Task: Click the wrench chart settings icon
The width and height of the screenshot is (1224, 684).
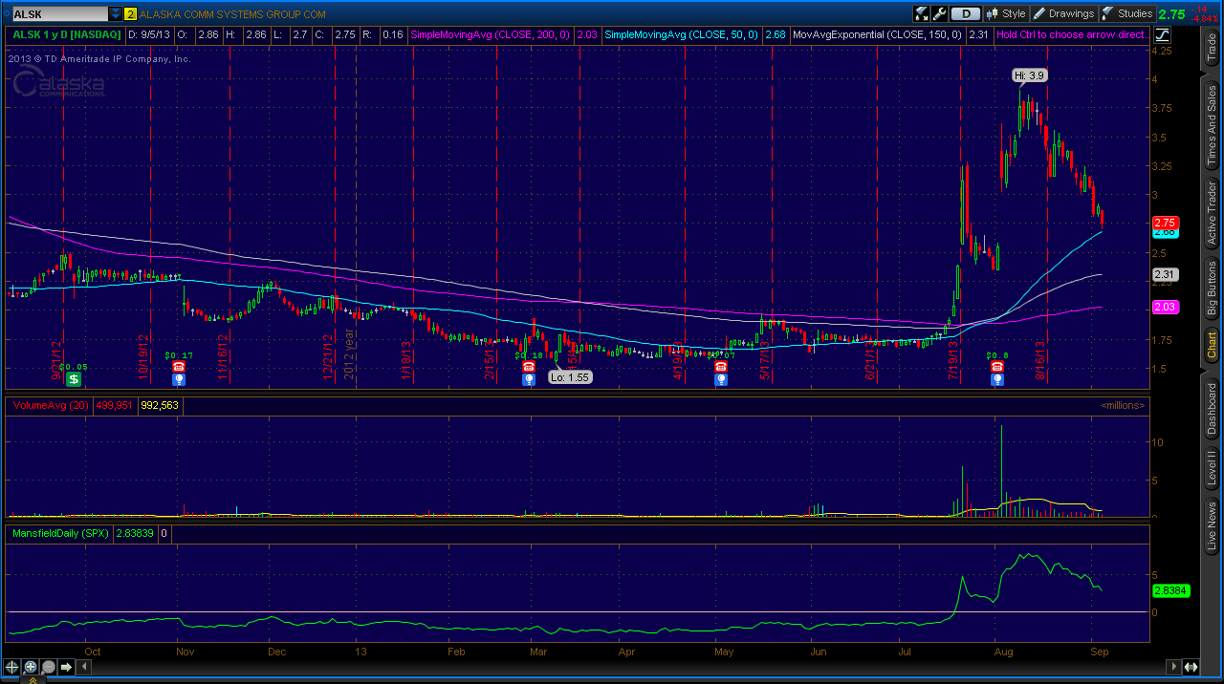Action: (x=939, y=13)
